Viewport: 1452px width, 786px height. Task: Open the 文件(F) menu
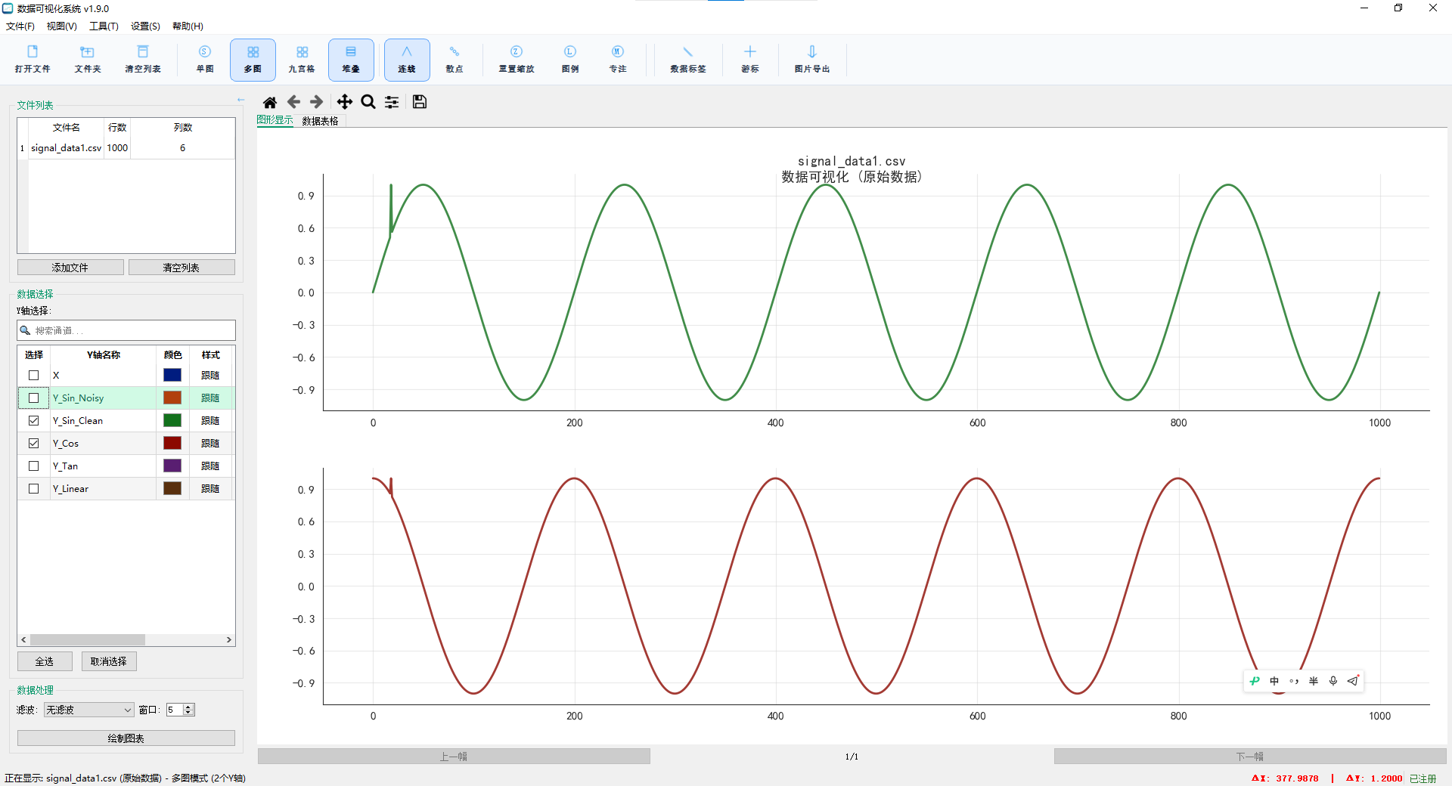[x=20, y=26]
